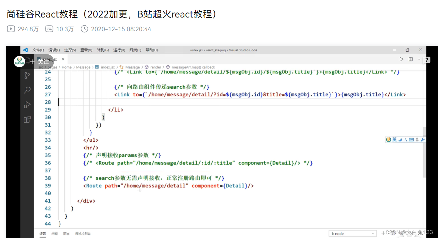Click line number 36 in the gutter
This screenshot has height=238, width=438.
pos(48,163)
